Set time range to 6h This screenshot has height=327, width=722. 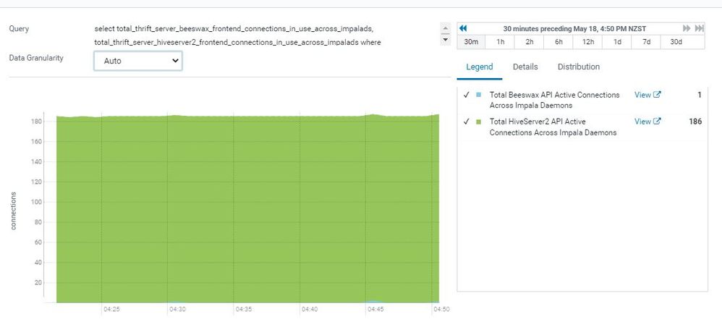[x=559, y=42]
